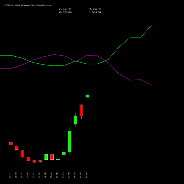Click the H: 951.25 high value
This screenshot has width=184, height=184.
95,10
